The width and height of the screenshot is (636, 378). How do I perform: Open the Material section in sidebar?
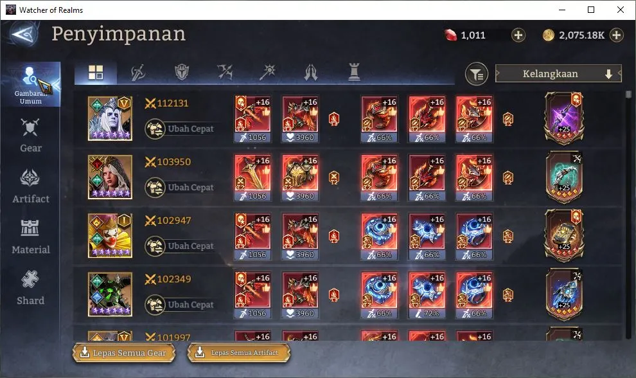click(30, 237)
